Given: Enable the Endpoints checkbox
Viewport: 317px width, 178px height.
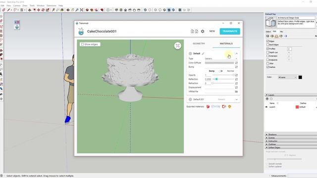Looking at the screenshot, I should pos(267,60).
